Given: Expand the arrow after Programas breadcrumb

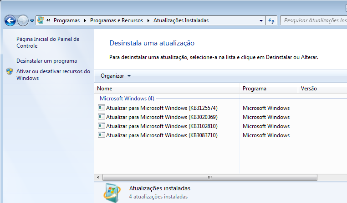Looking at the screenshot, I should (x=85, y=21).
